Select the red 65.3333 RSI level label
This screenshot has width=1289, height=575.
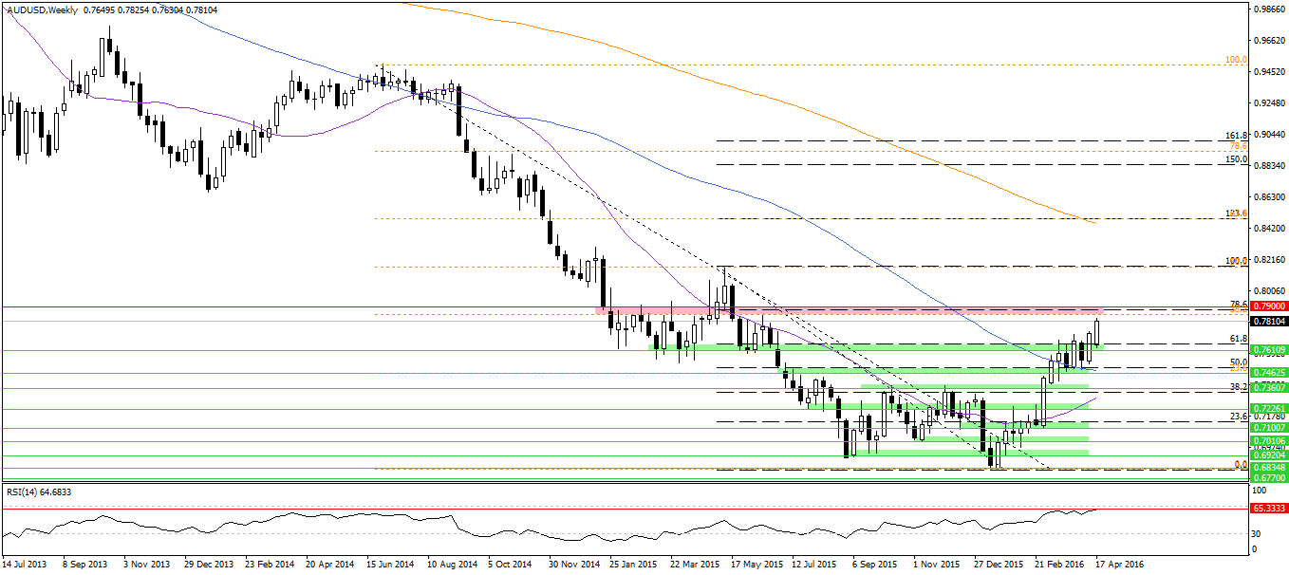coord(1263,510)
